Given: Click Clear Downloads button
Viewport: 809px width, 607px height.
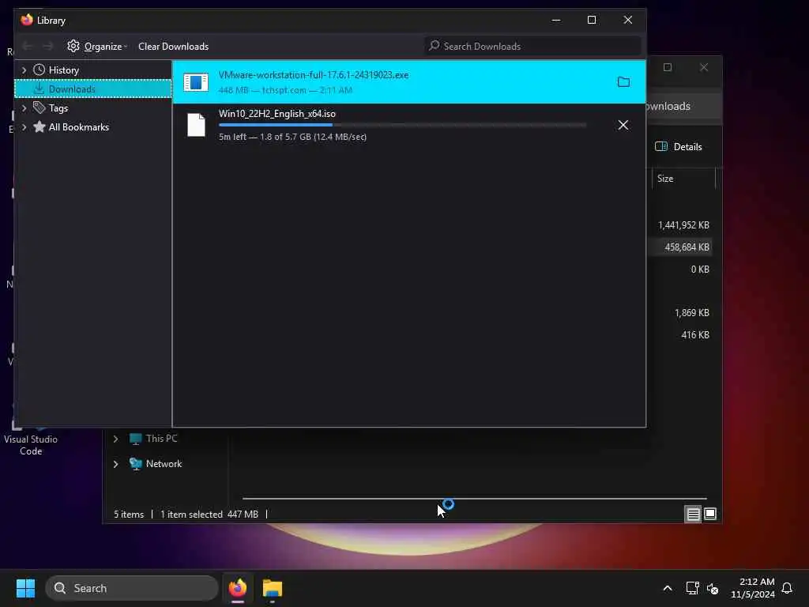Looking at the screenshot, I should click(x=173, y=47).
